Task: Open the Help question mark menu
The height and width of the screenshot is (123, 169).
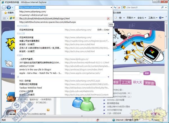Action: (x=161, y=18)
